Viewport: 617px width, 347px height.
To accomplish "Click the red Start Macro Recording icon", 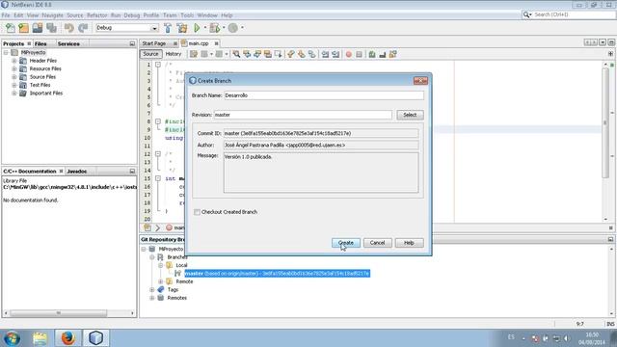I will (x=349, y=54).
